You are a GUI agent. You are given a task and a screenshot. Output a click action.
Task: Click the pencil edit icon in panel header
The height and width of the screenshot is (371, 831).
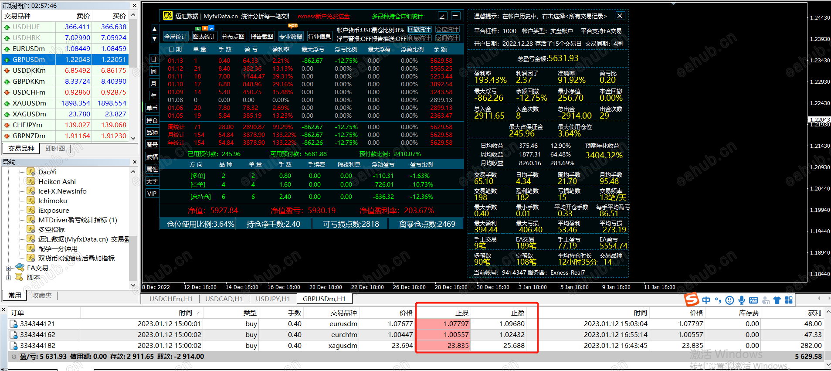(442, 16)
